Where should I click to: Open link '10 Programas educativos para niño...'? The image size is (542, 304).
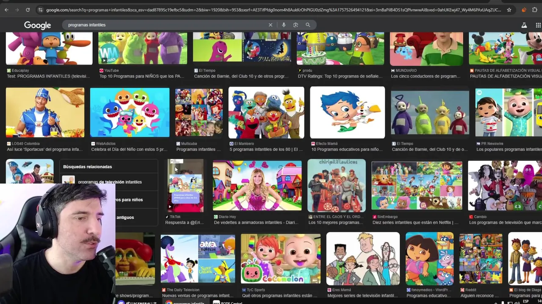point(347,149)
